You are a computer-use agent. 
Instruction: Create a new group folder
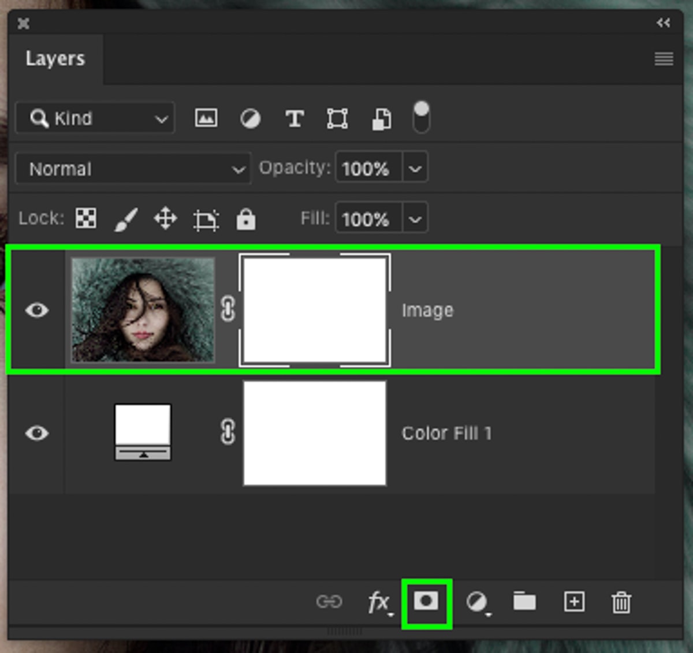point(524,602)
